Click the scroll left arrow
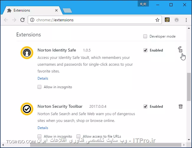This screenshot has width=192, height=148. [3, 145]
